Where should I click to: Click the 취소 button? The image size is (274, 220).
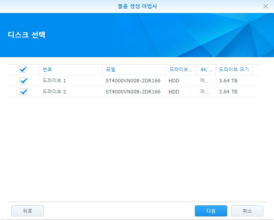[247, 211]
